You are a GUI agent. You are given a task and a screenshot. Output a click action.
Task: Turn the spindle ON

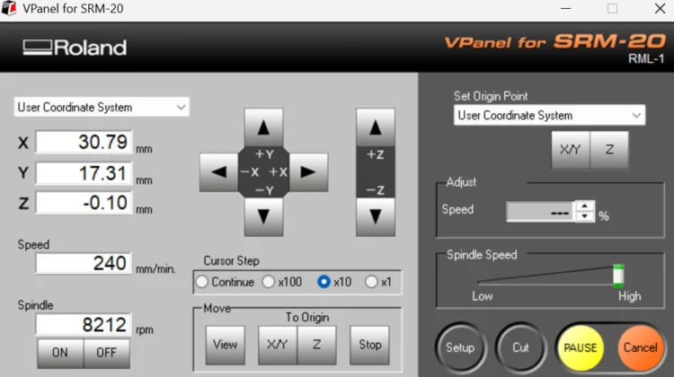coord(60,353)
